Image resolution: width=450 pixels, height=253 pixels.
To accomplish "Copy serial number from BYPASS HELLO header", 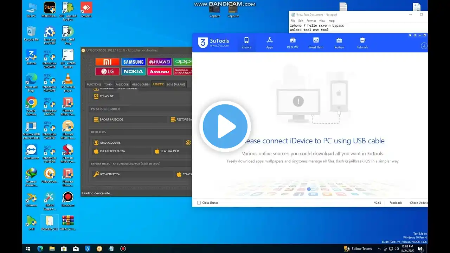I will tap(125, 164).
